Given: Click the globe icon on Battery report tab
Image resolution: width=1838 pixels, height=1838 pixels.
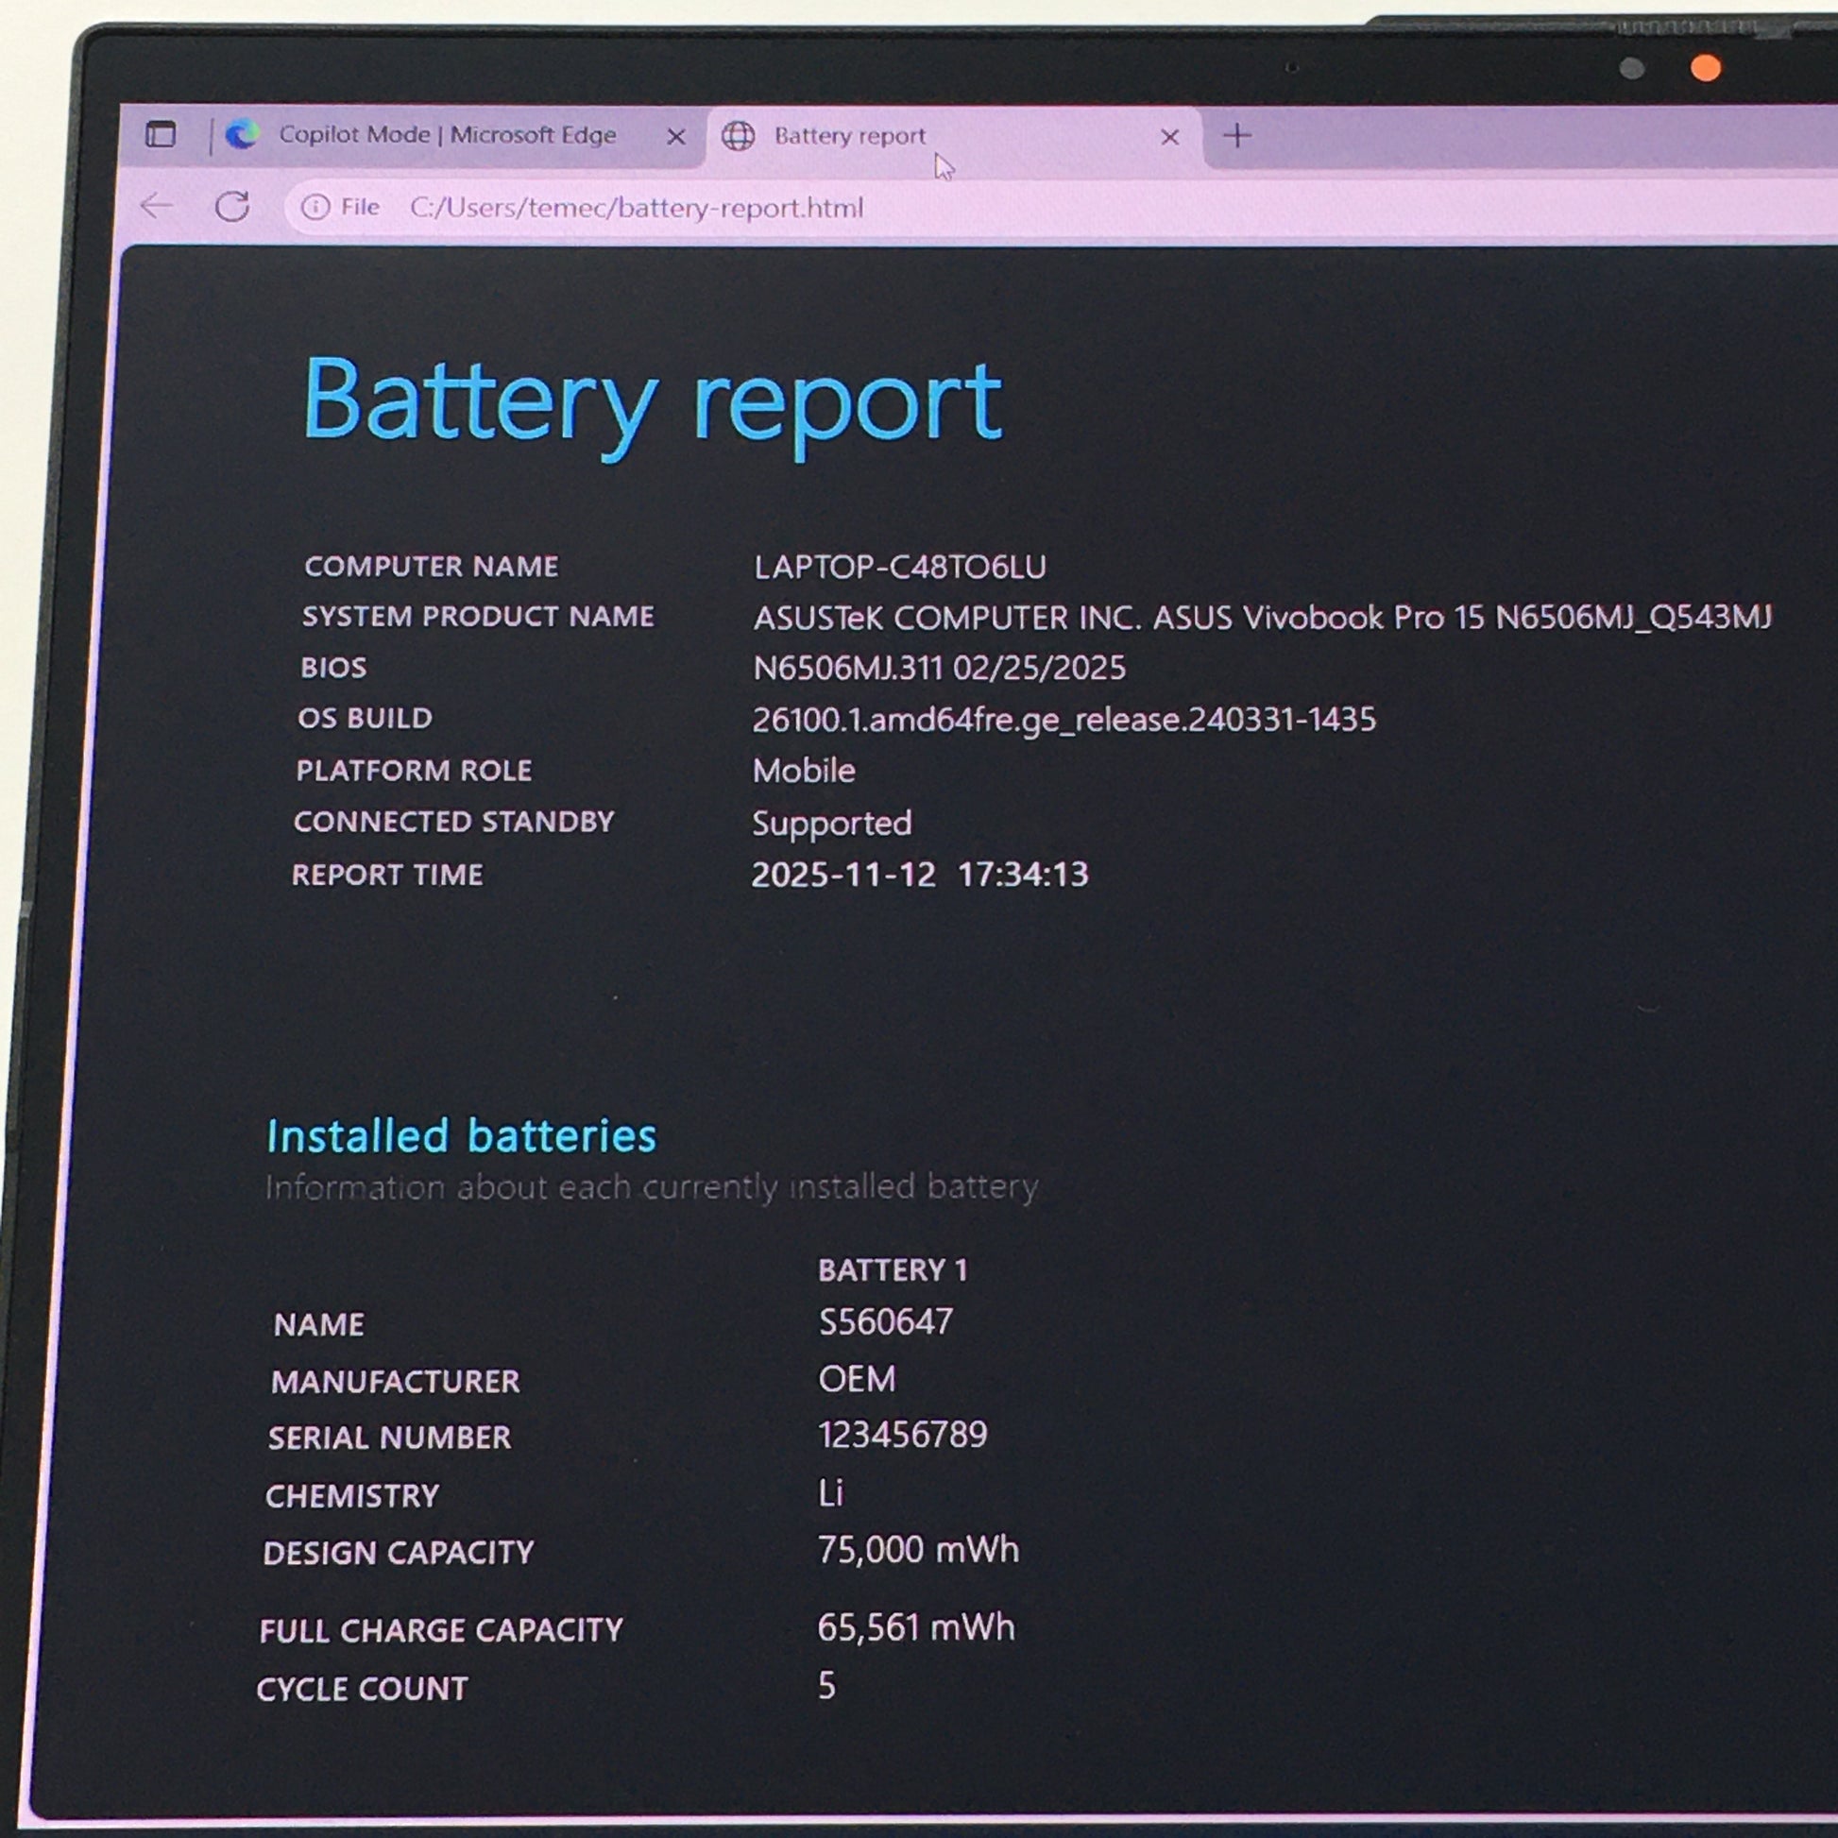Looking at the screenshot, I should (x=739, y=136).
